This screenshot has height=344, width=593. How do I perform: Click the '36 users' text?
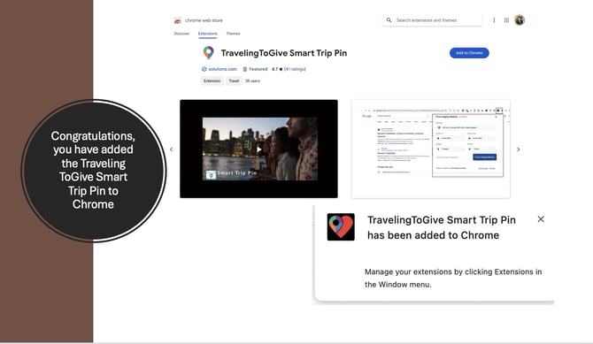(252, 80)
